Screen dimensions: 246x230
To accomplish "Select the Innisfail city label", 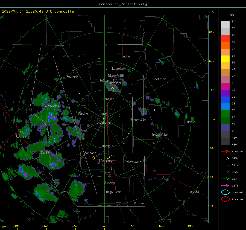I will [x=110, y=99].
